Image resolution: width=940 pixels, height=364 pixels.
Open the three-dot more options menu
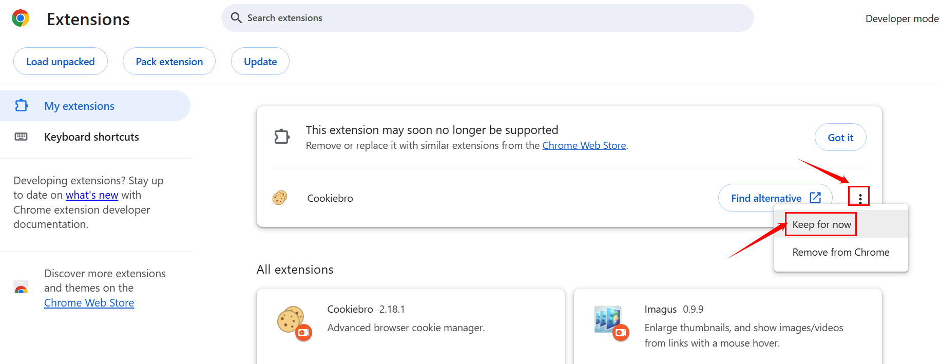[x=860, y=197]
